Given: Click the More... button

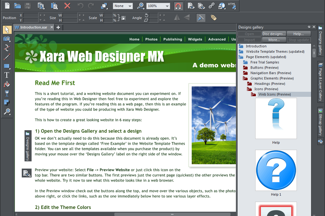Looking at the screenshot, I should pyautogui.click(x=274, y=40).
